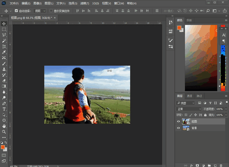Open the Character panel 'A' icon
The height and width of the screenshot is (167, 229).
(224, 35)
